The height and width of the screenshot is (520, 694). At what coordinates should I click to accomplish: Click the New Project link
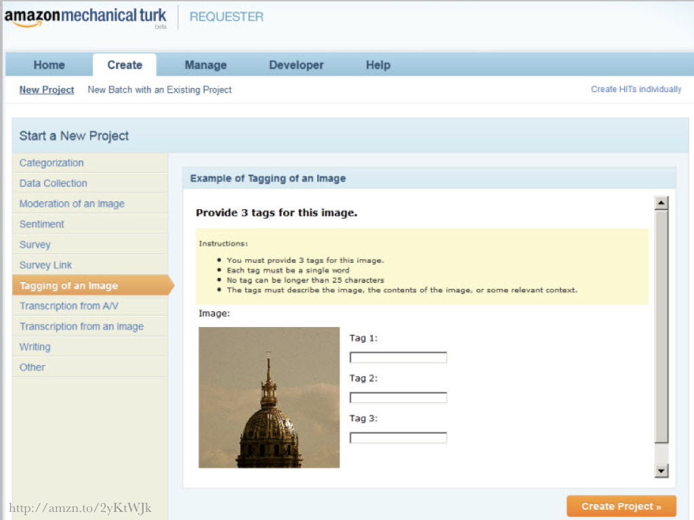click(x=47, y=90)
